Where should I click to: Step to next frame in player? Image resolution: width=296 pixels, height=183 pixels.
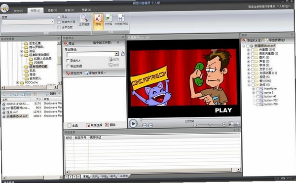150,125
